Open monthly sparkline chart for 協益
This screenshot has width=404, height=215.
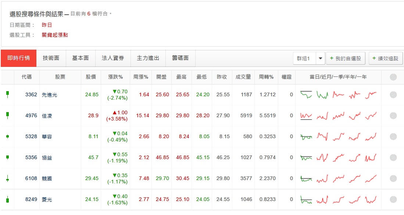tap(322, 157)
